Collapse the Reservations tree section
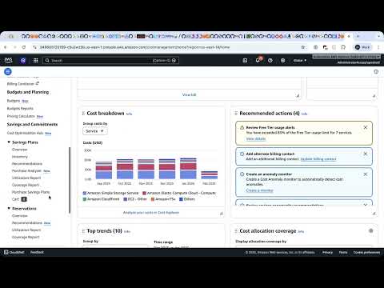384x288 pixels. coord(9,208)
